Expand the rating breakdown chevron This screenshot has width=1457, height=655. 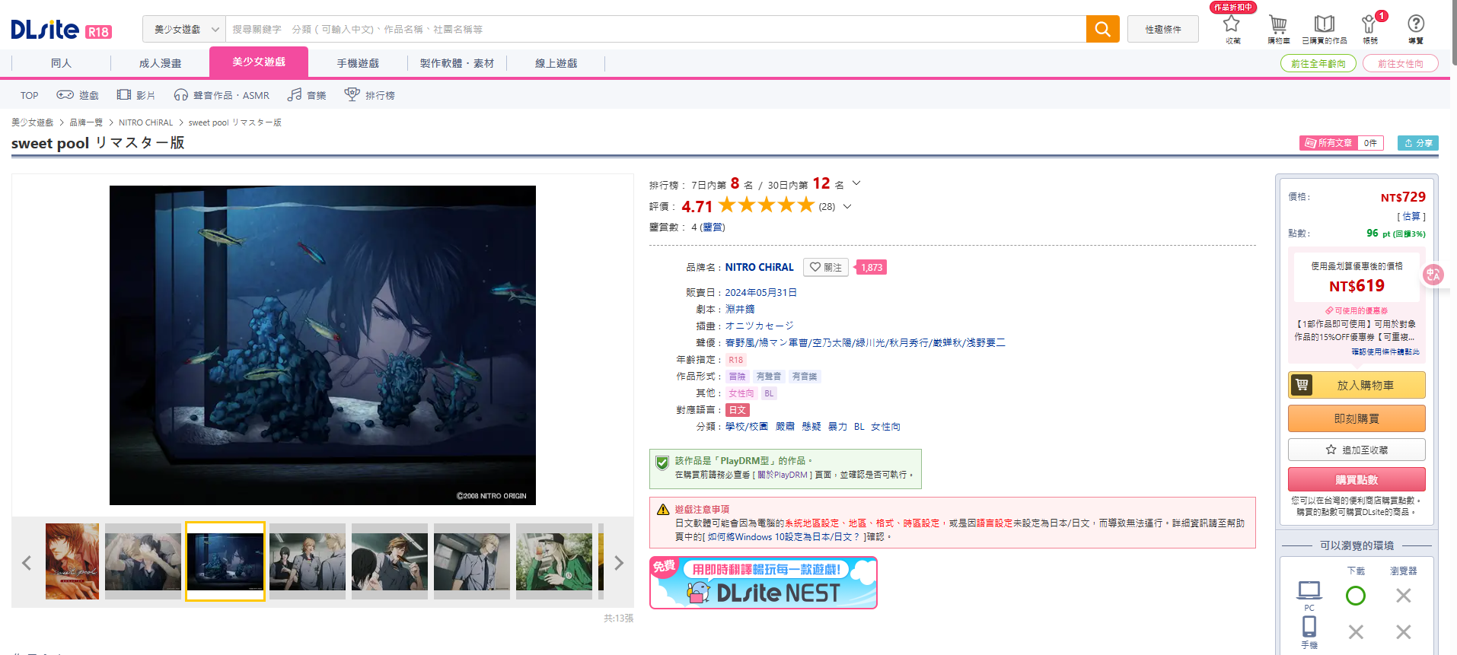point(847,206)
